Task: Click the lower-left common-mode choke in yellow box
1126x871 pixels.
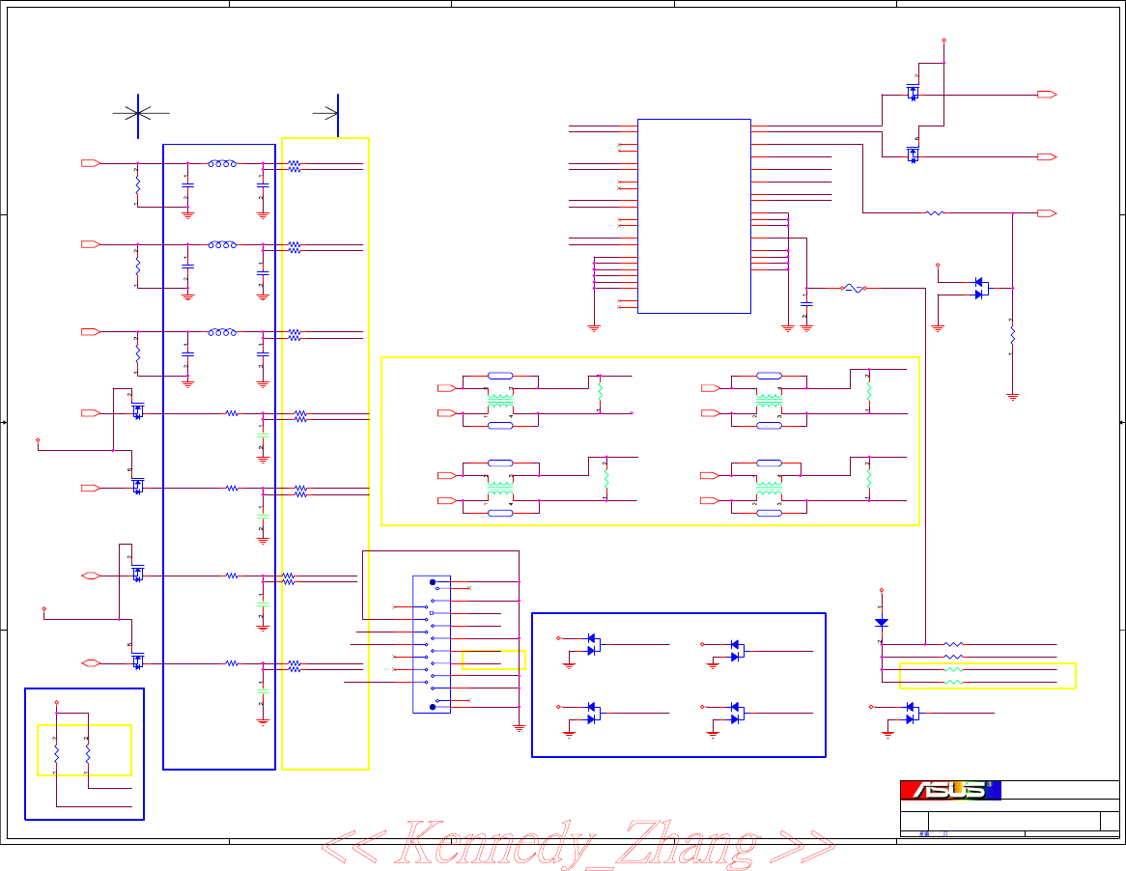Action: pyautogui.click(x=500, y=489)
